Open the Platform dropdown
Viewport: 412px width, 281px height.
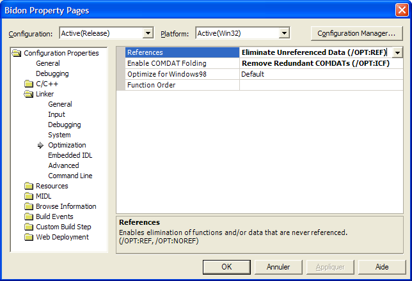[284, 33]
